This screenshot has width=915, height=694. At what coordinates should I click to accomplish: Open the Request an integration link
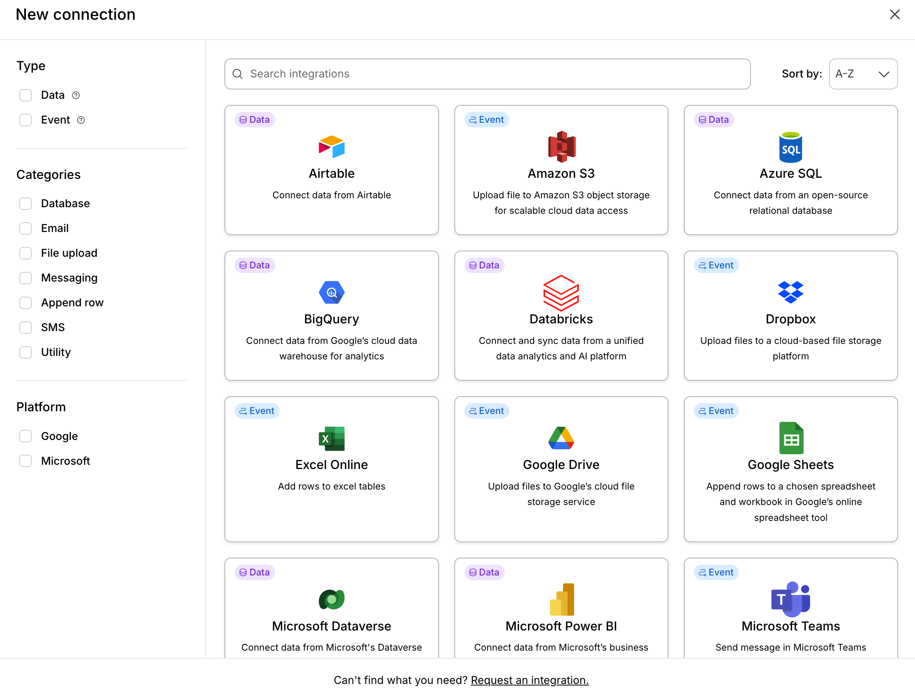(x=529, y=680)
